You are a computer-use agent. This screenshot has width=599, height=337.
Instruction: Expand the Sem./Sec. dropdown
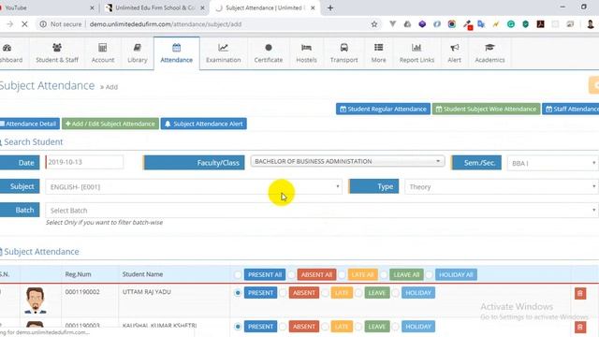552,163
